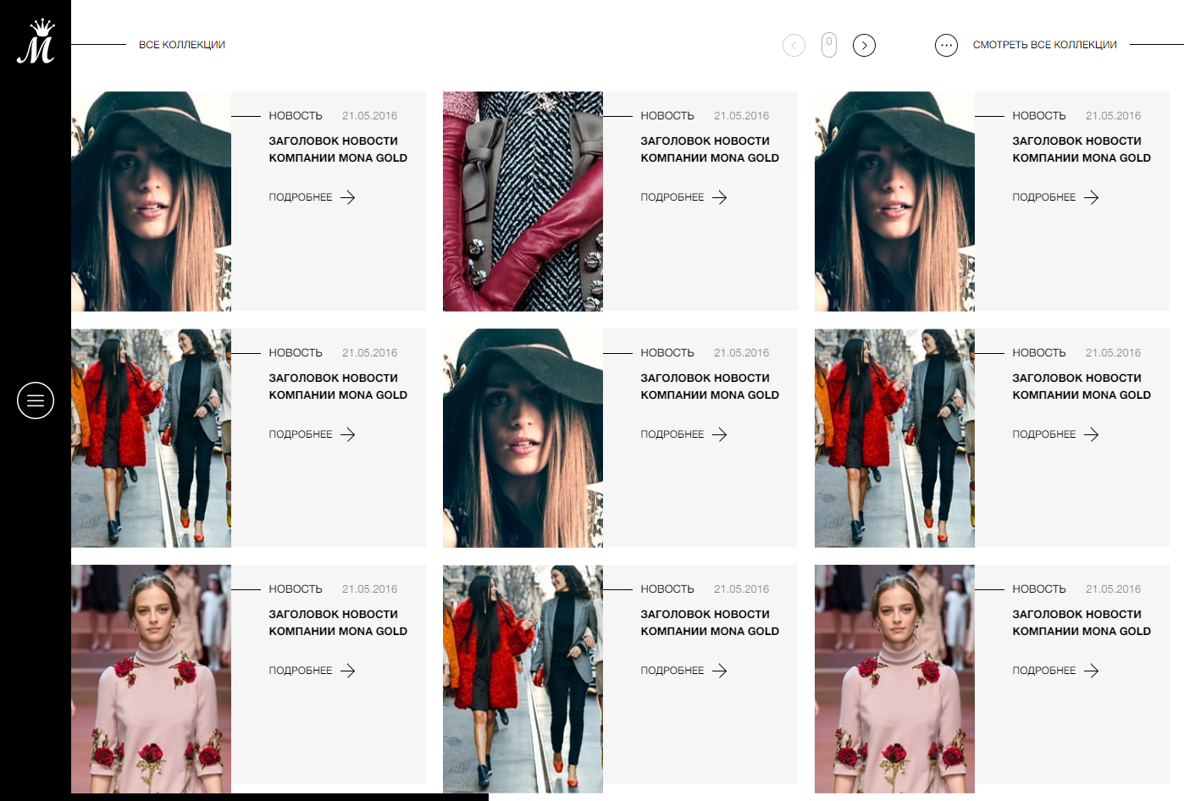Click ПОДРОБНЕЕ arrow beside bottom-row red coat photo
The image size is (1184, 801).
[720, 671]
